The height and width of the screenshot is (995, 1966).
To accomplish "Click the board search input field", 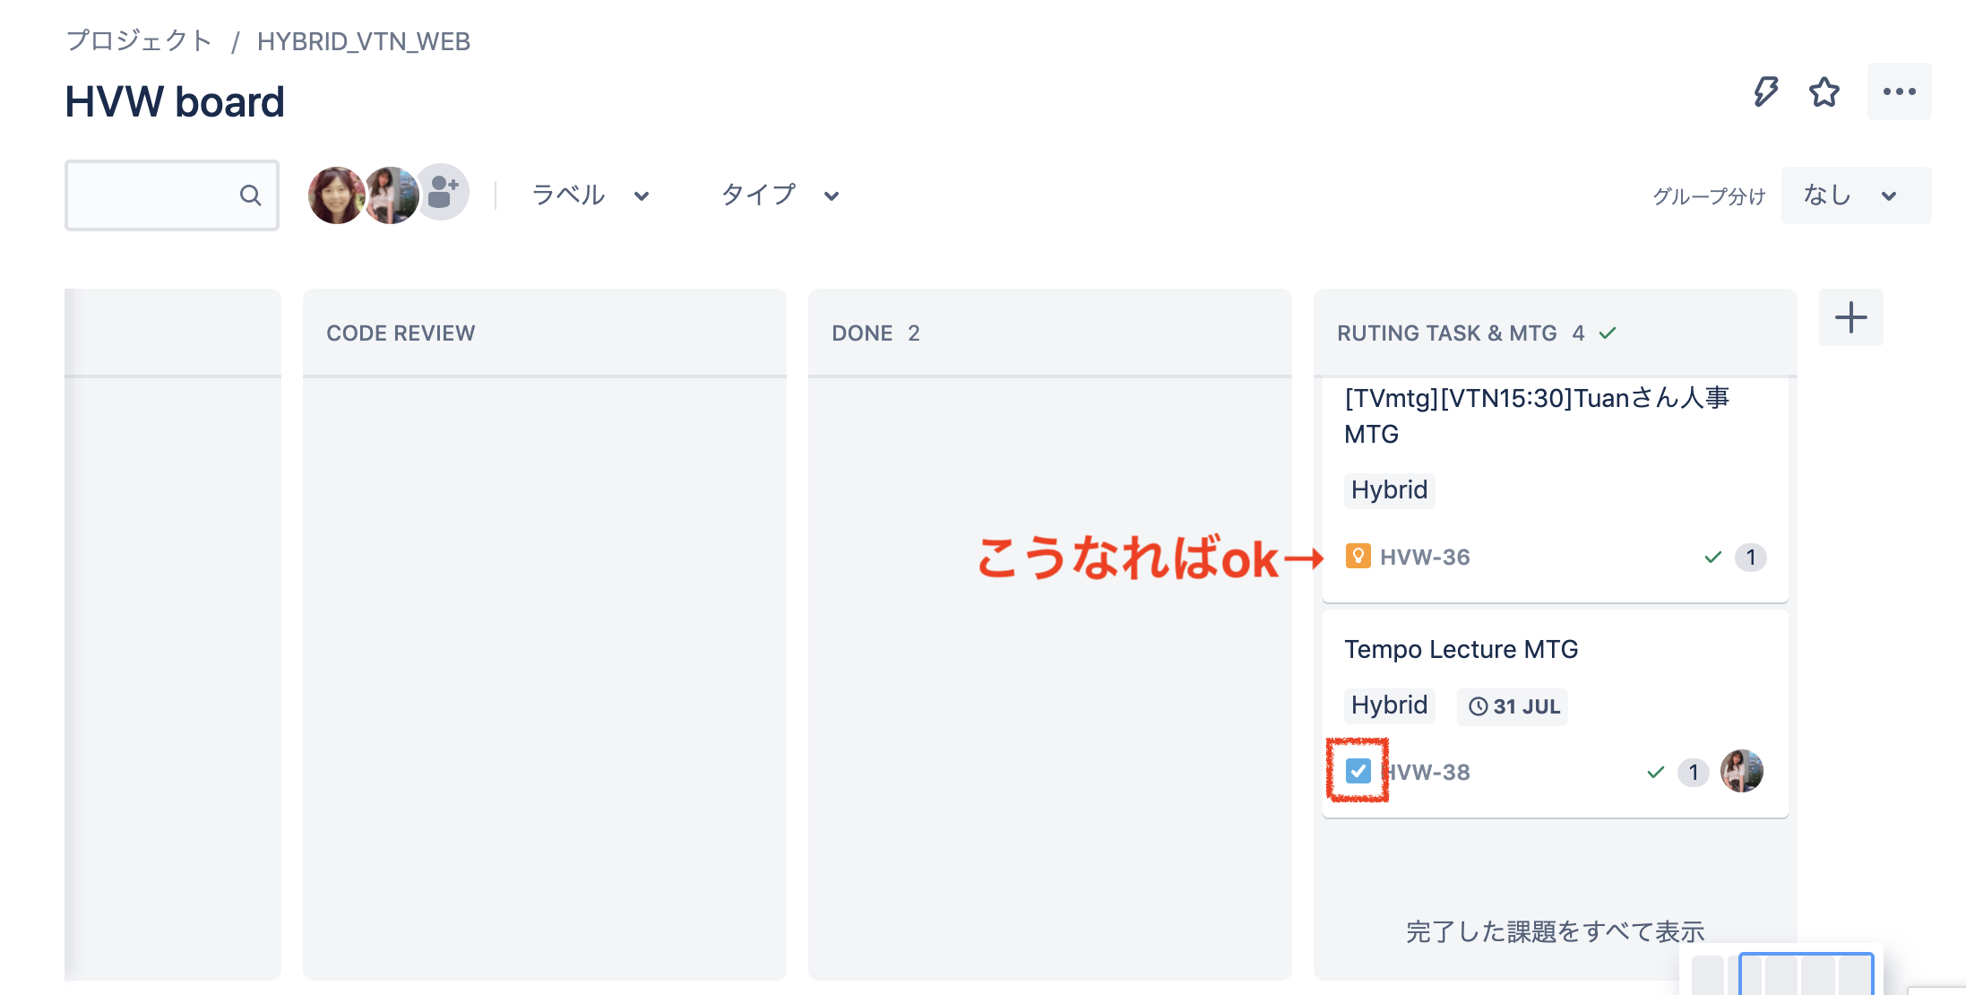I will (152, 195).
